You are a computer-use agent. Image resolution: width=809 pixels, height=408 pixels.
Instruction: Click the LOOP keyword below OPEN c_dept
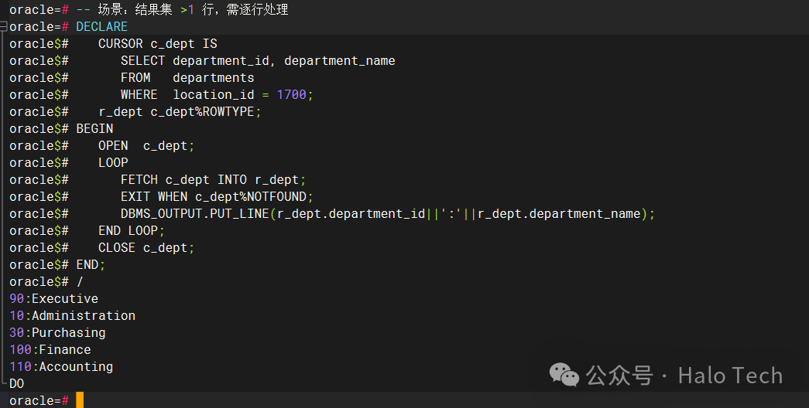pyautogui.click(x=113, y=163)
